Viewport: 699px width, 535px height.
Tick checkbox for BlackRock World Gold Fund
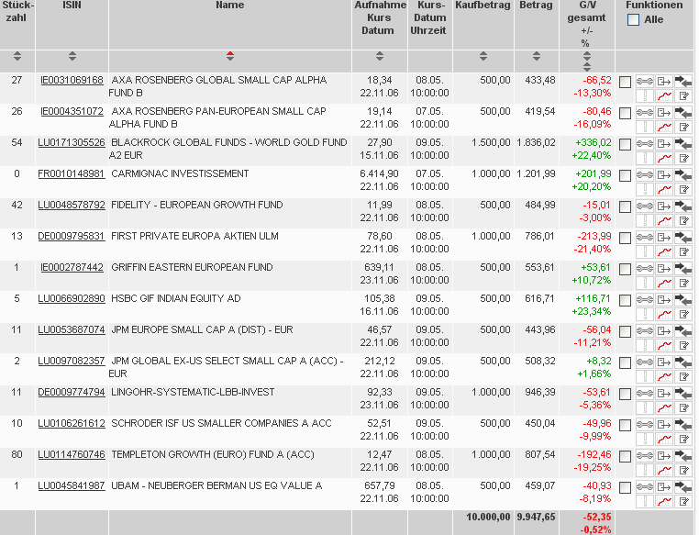click(x=625, y=144)
